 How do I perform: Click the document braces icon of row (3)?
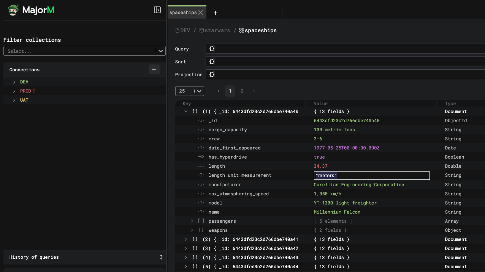195,248
